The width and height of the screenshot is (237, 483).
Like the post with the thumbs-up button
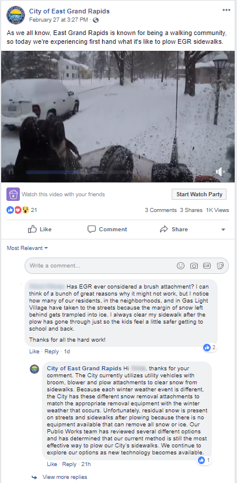[40, 229]
